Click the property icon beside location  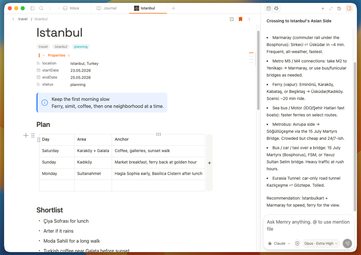(38, 63)
